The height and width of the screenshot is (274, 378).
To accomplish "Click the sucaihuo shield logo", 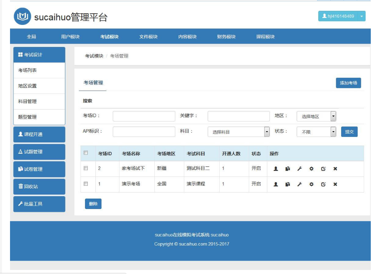I will click(22, 16).
